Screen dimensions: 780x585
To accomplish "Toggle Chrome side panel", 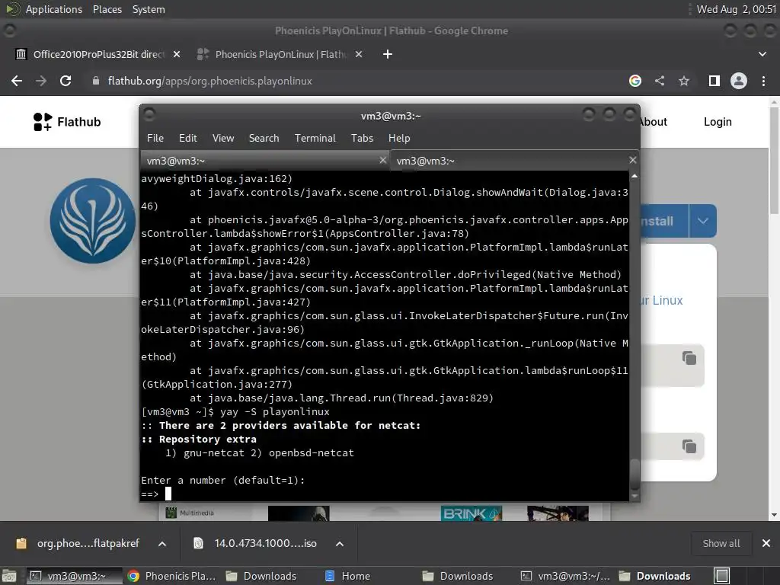I will 714,81.
